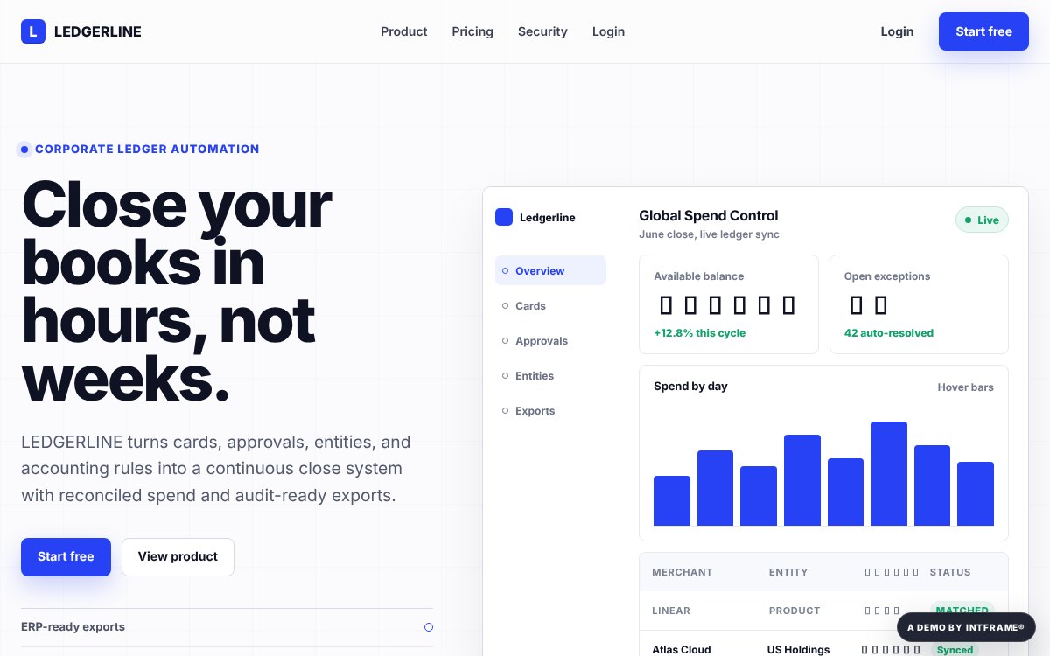Click the first shortest spend bar
The width and height of the screenshot is (1050, 656).
[672, 500]
